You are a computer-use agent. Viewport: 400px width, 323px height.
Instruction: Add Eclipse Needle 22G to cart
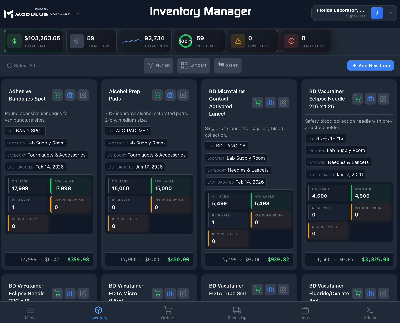(58, 294)
